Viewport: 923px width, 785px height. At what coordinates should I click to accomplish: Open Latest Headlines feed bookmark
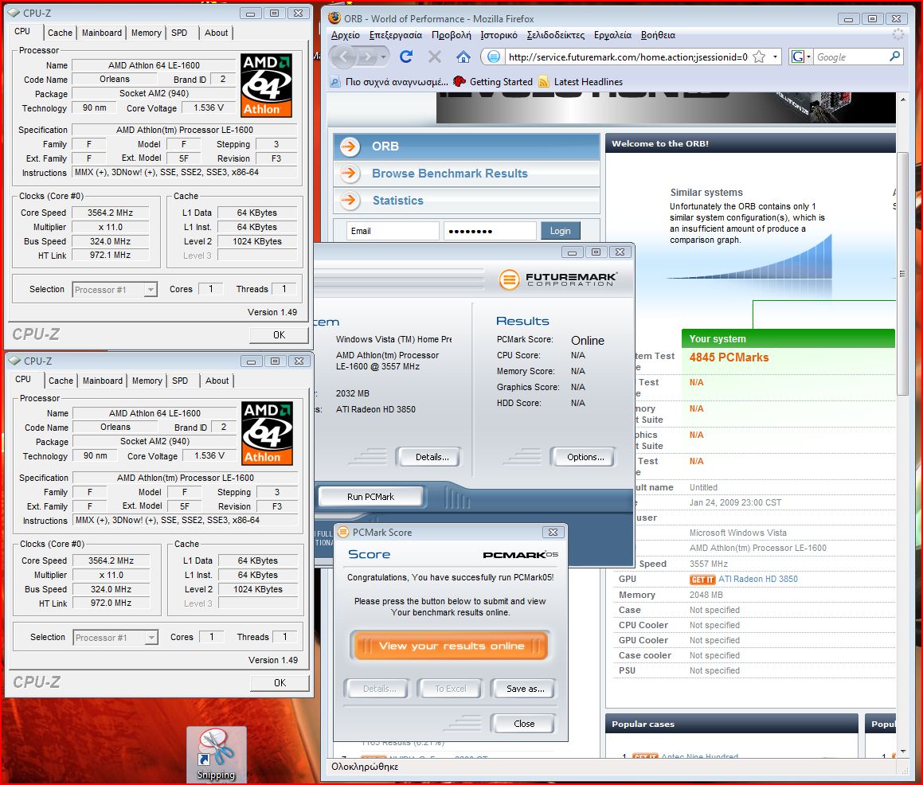(581, 82)
